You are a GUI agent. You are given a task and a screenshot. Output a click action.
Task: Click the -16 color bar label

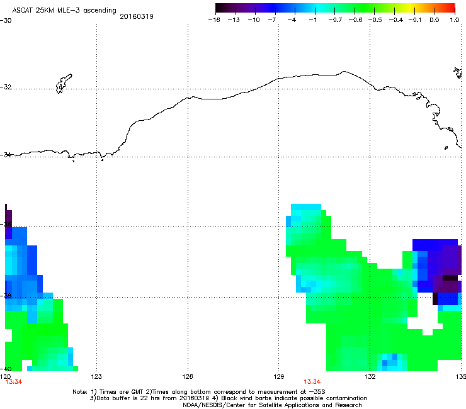coord(214,20)
